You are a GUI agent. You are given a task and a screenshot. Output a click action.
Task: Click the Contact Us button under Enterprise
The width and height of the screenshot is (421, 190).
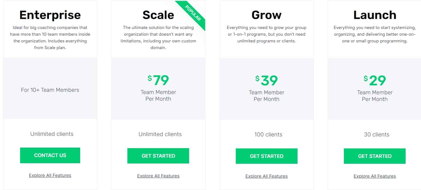pos(50,155)
